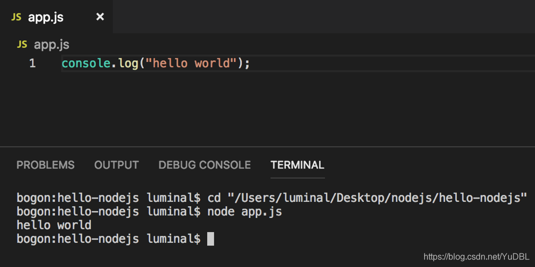Screen dimensions: 535x267
Task: Place cursor on the console keyword
Action: coord(86,63)
